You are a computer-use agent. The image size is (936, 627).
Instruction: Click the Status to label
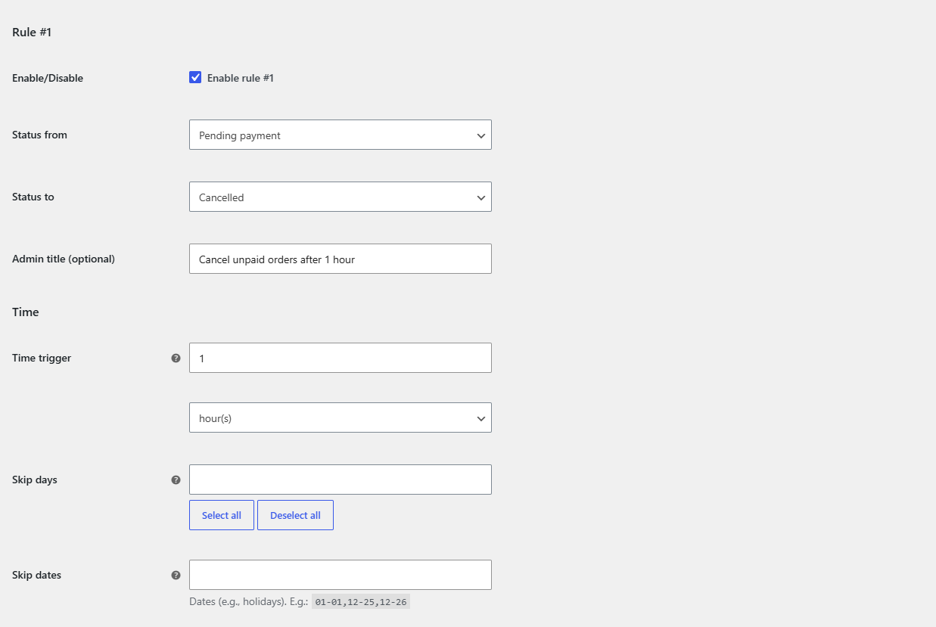[x=33, y=197]
